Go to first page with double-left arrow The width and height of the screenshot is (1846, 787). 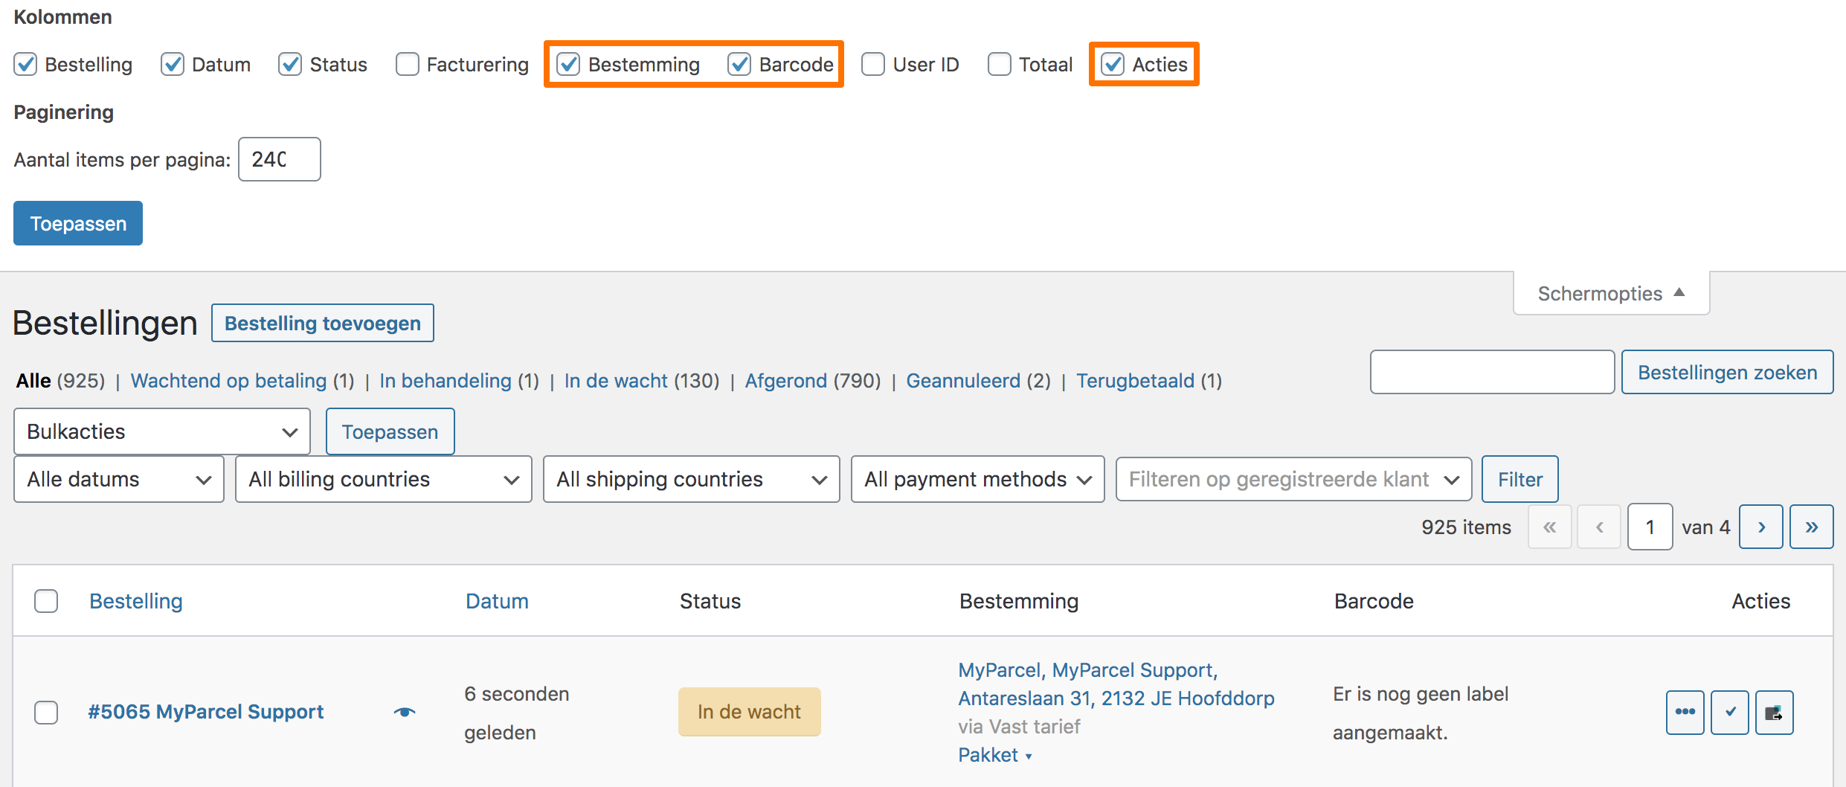pyautogui.click(x=1550, y=527)
